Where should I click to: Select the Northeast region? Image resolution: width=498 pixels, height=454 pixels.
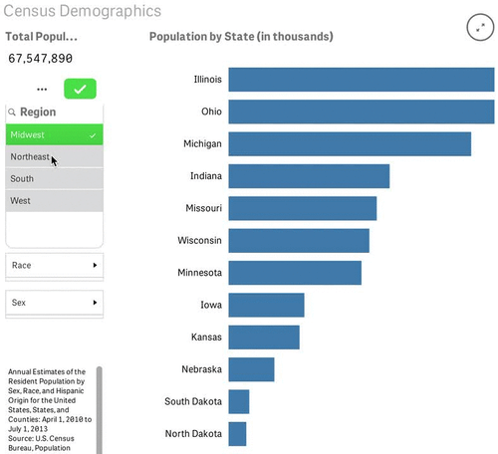point(55,156)
